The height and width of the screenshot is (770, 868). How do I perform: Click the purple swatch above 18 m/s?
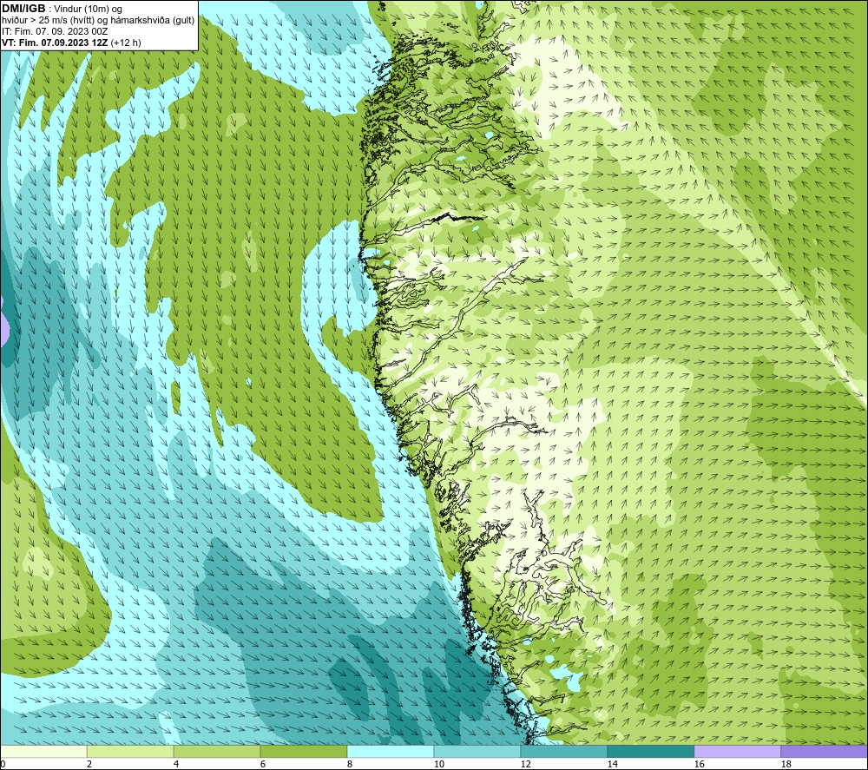tap(824, 752)
